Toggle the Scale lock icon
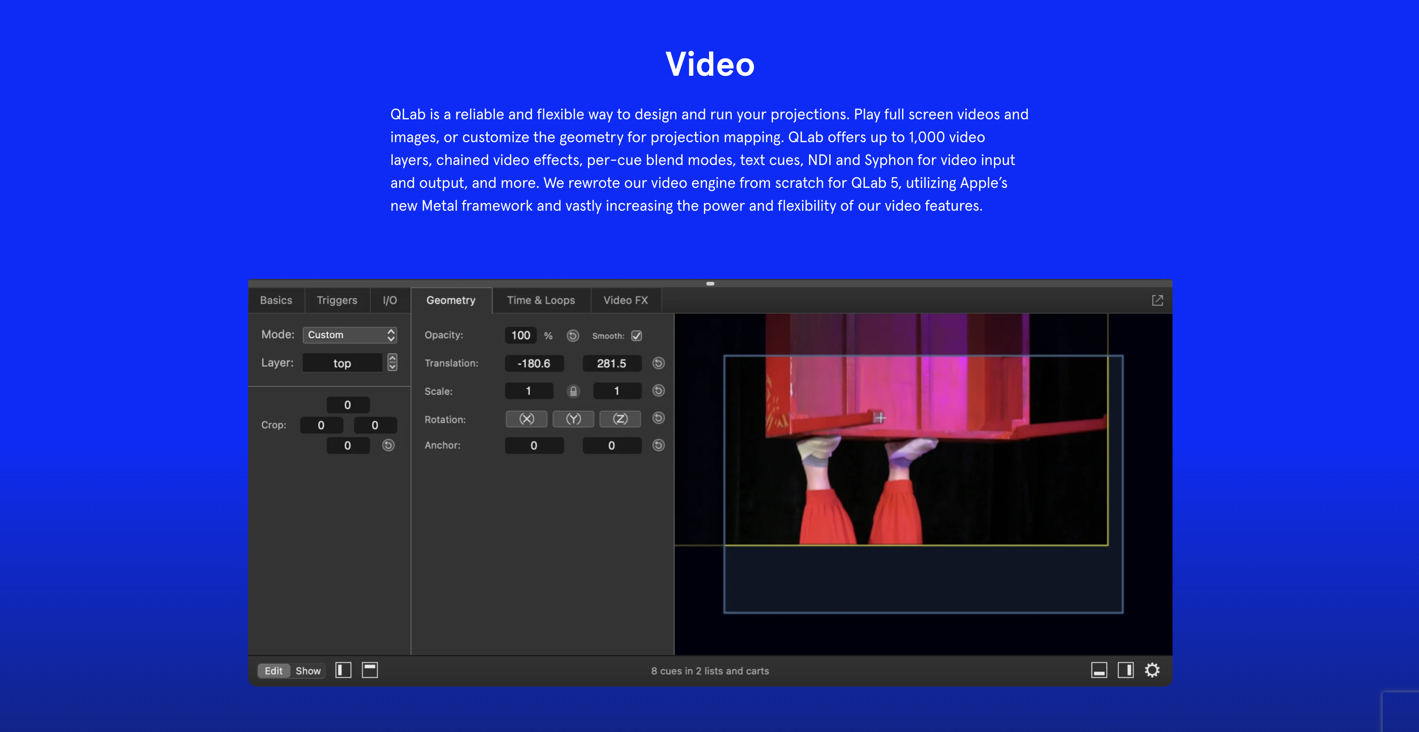1419x732 pixels. point(574,391)
